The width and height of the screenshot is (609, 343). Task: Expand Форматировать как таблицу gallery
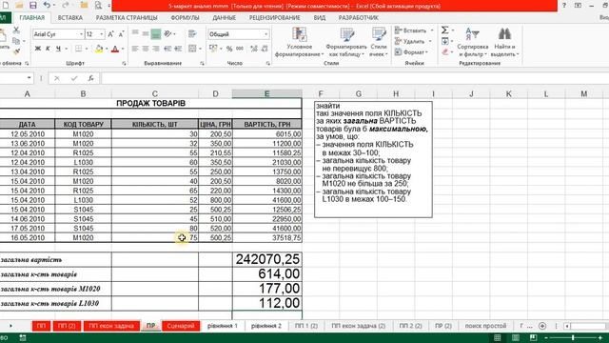(x=346, y=42)
